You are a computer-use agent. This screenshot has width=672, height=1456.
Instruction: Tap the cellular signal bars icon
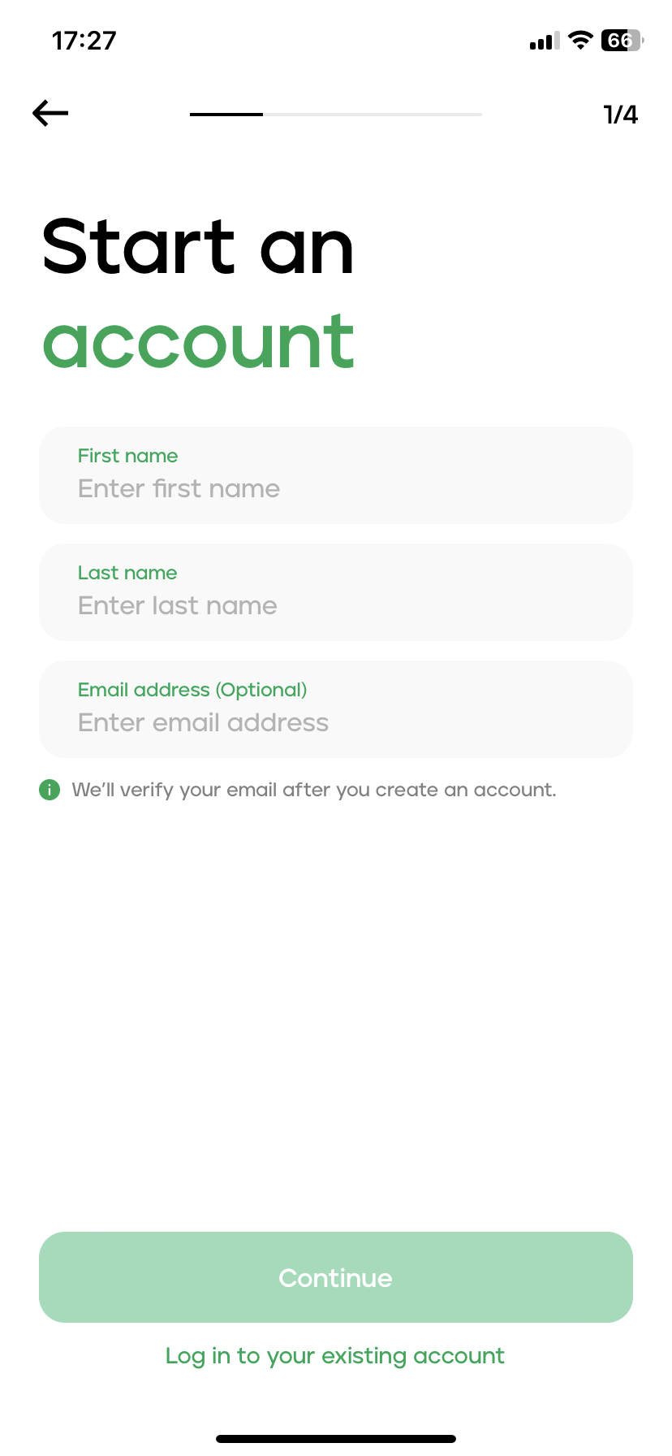click(544, 41)
